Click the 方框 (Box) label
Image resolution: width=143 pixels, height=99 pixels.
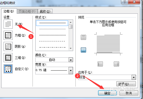click(20, 35)
